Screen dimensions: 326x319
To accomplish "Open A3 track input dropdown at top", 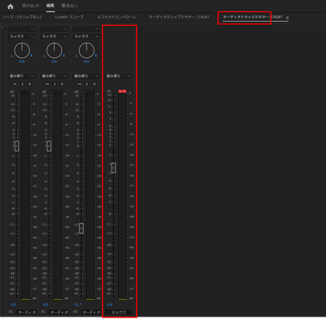I will (86, 28).
